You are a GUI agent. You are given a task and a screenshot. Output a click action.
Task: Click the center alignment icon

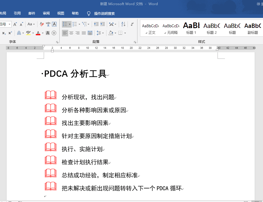pyautogui.click(x=71, y=33)
